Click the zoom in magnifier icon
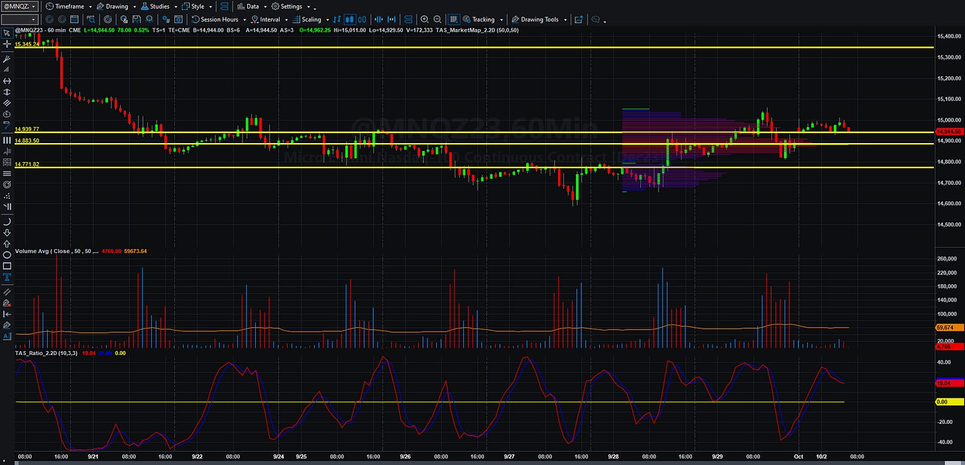This screenshot has width=965, height=465. point(424,19)
